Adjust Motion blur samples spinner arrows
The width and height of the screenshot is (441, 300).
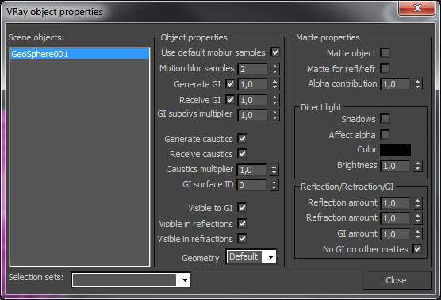click(x=275, y=69)
